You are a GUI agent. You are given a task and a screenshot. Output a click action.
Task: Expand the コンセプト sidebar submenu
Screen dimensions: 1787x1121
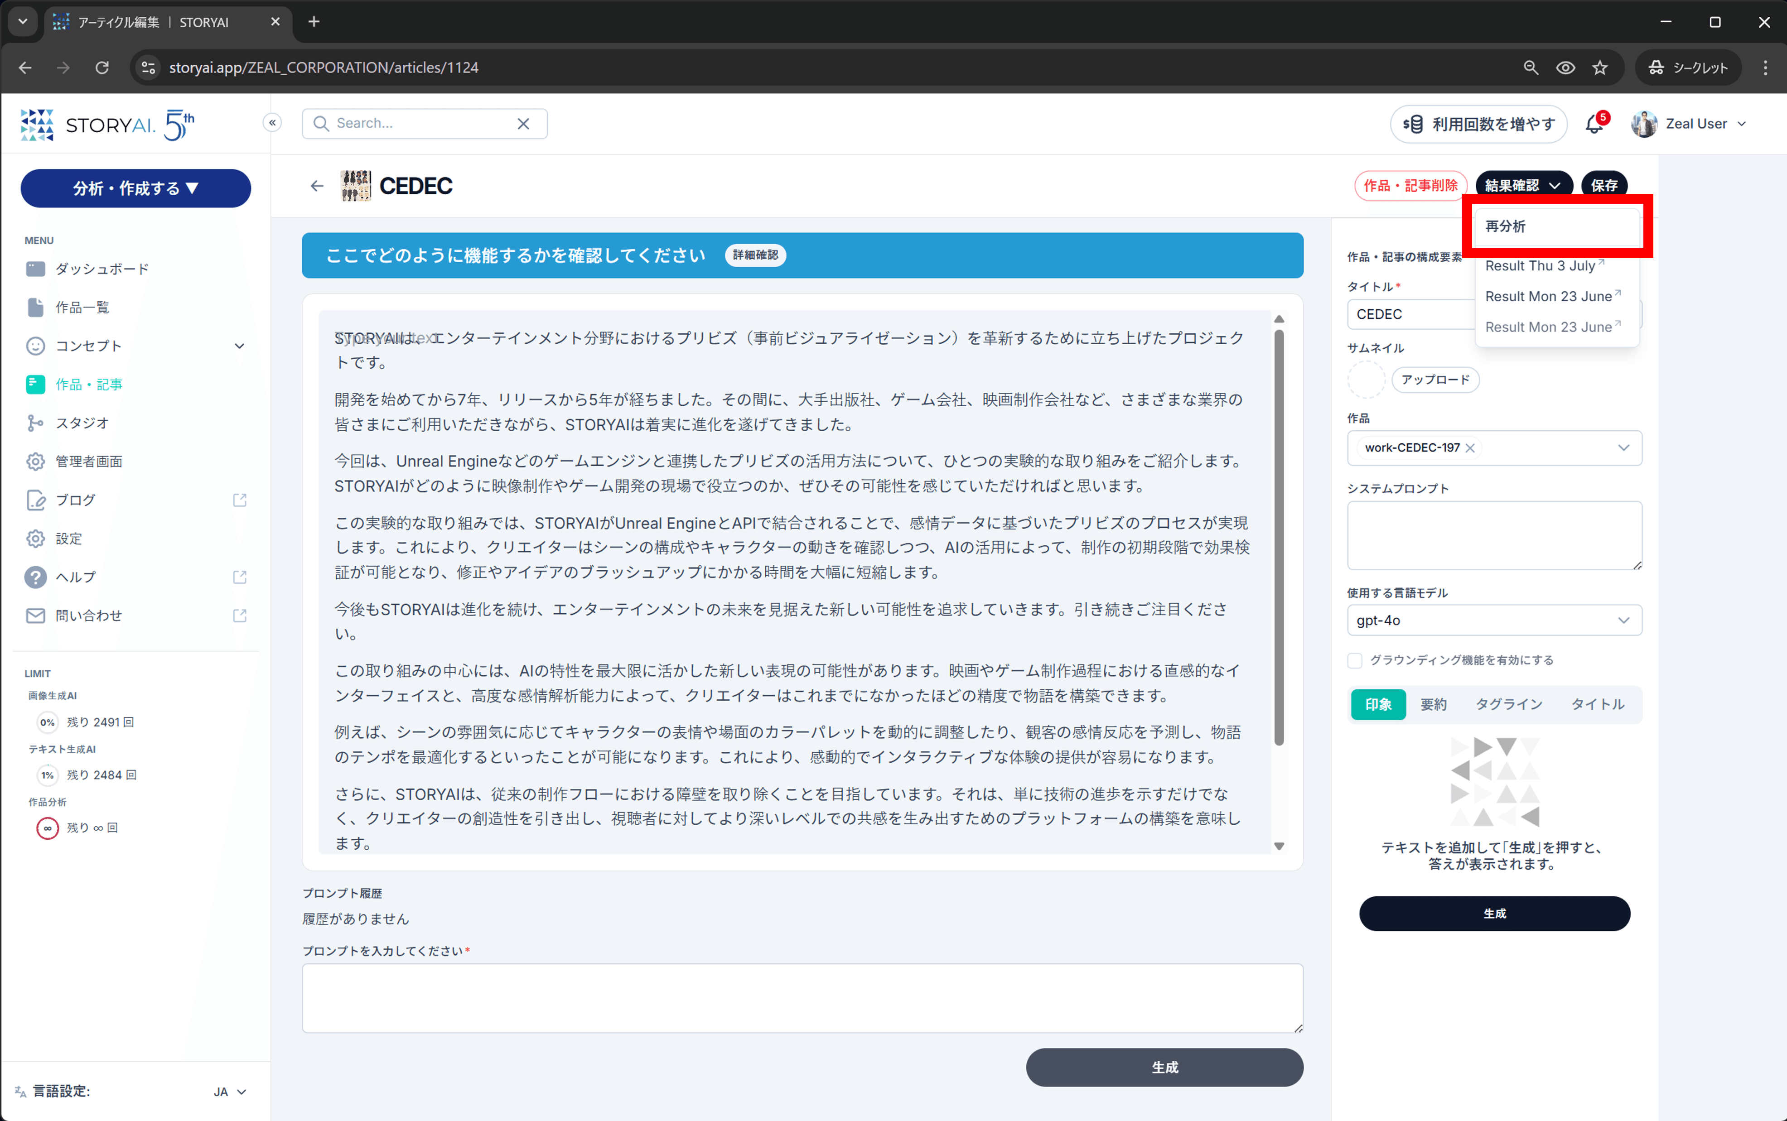(239, 346)
